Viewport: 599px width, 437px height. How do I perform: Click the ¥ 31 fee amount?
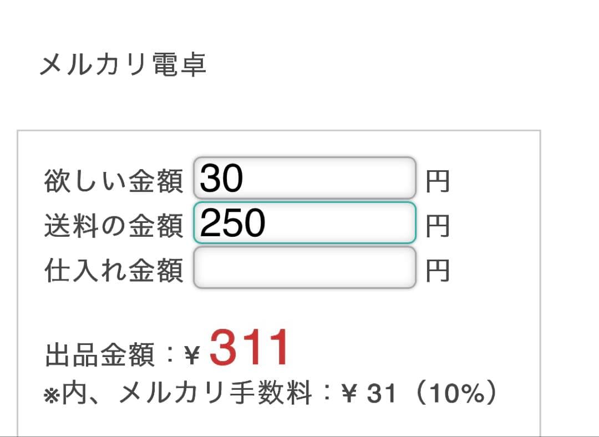[x=368, y=393]
